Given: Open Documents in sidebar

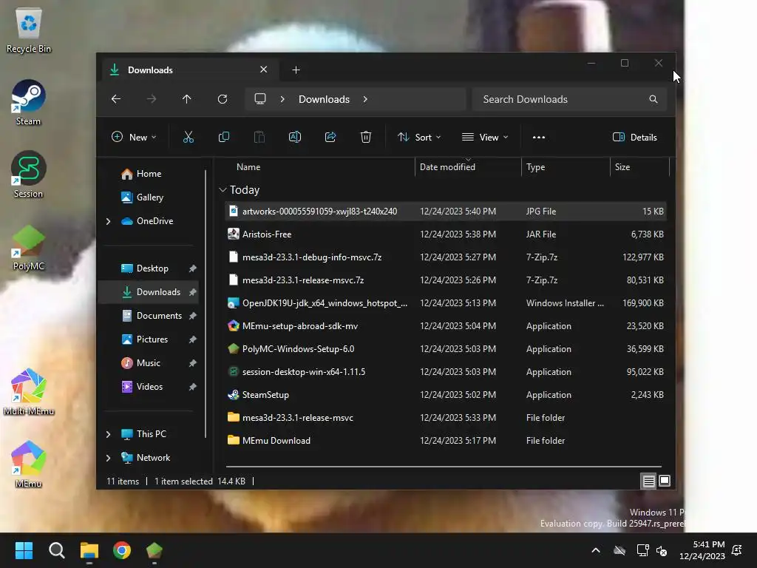Looking at the screenshot, I should point(159,316).
